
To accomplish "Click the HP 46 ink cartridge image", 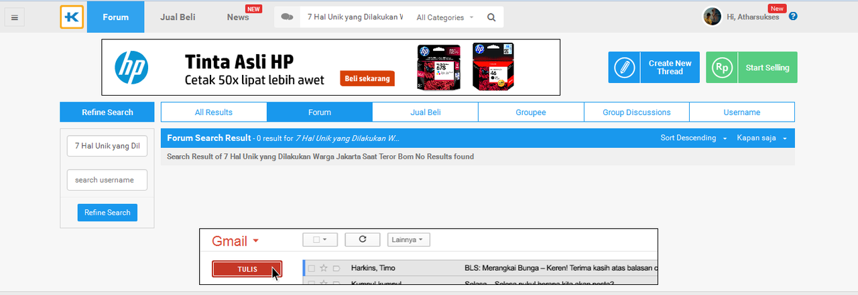I will click(493, 66).
